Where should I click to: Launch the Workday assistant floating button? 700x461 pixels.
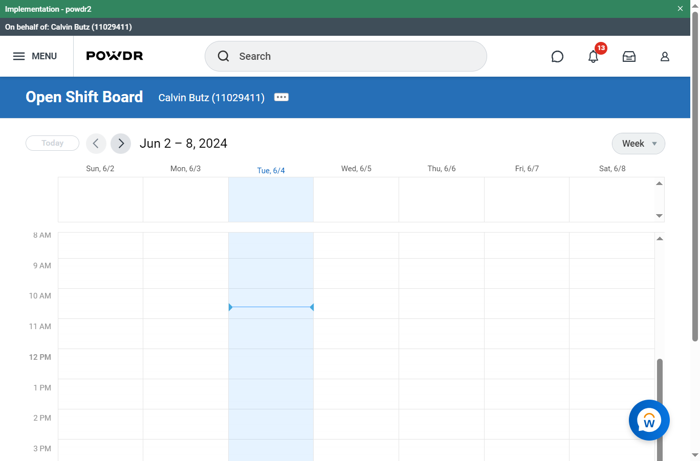(x=649, y=420)
